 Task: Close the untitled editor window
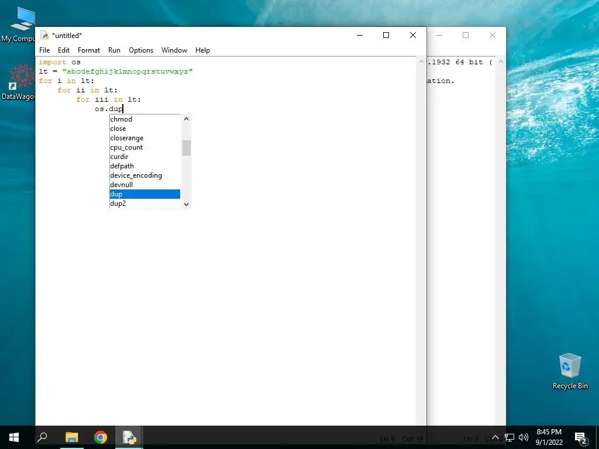pos(413,35)
